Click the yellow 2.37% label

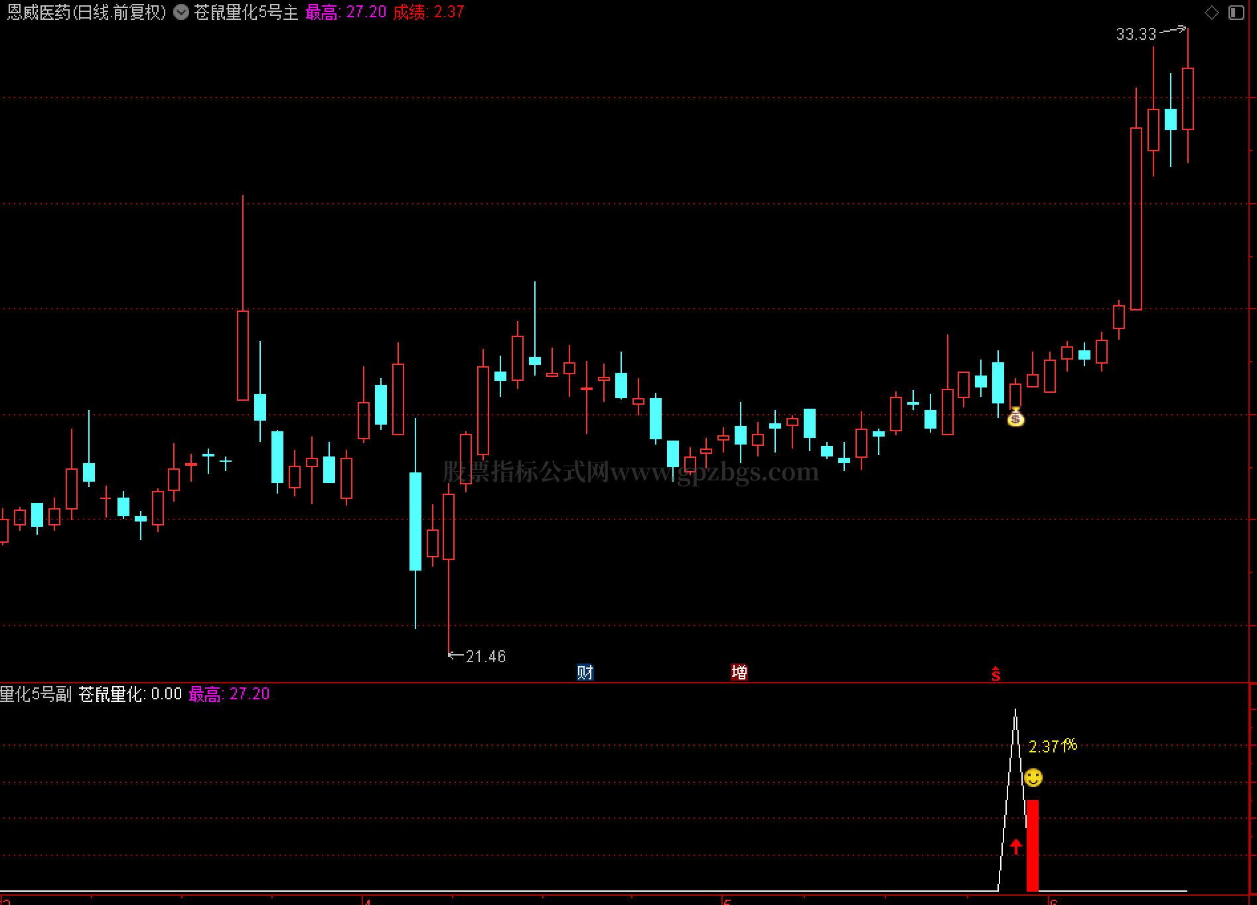[x=1053, y=746]
